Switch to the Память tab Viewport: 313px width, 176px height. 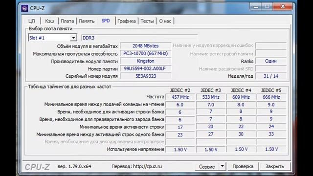point(87,21)
